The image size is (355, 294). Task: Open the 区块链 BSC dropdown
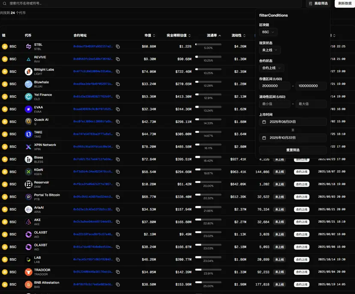268,32
